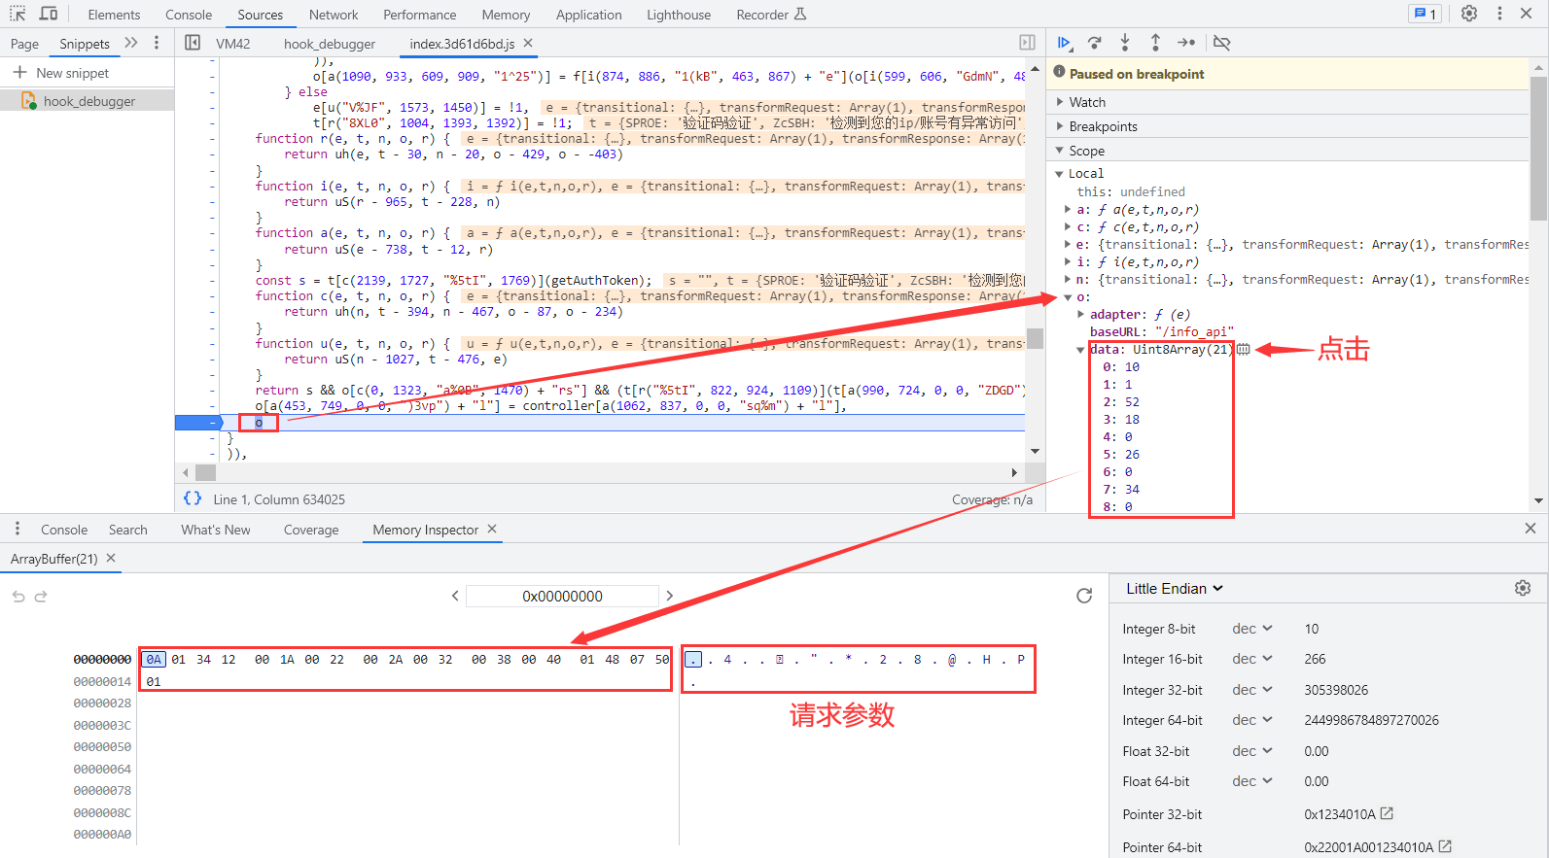Pretty print the source code
The height and width of the screenshot is (858, 1549).
tap(193, 498)
